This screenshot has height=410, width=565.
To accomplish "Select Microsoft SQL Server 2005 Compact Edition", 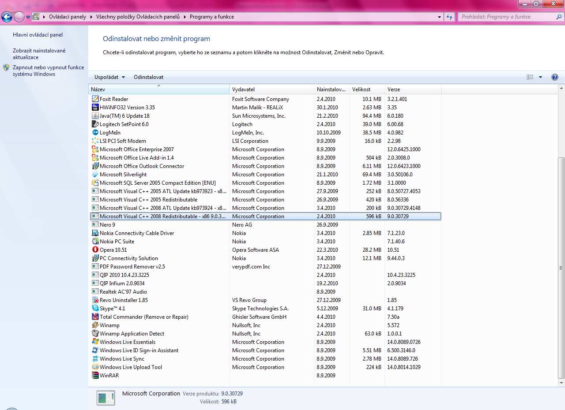I will (x=266, y=183).
